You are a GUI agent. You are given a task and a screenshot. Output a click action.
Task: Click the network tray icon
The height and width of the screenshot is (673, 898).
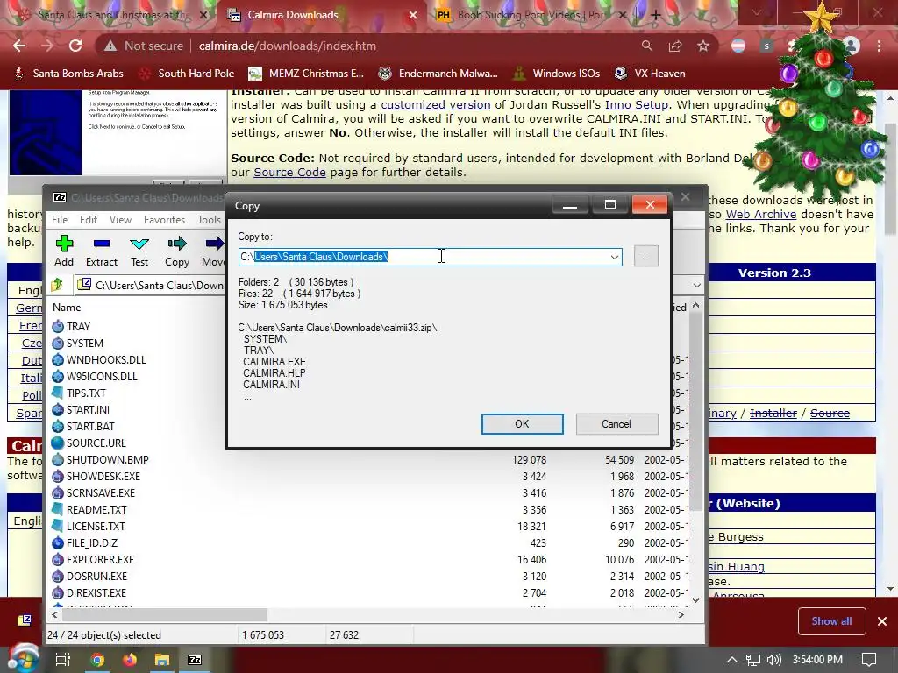point(753,660)
